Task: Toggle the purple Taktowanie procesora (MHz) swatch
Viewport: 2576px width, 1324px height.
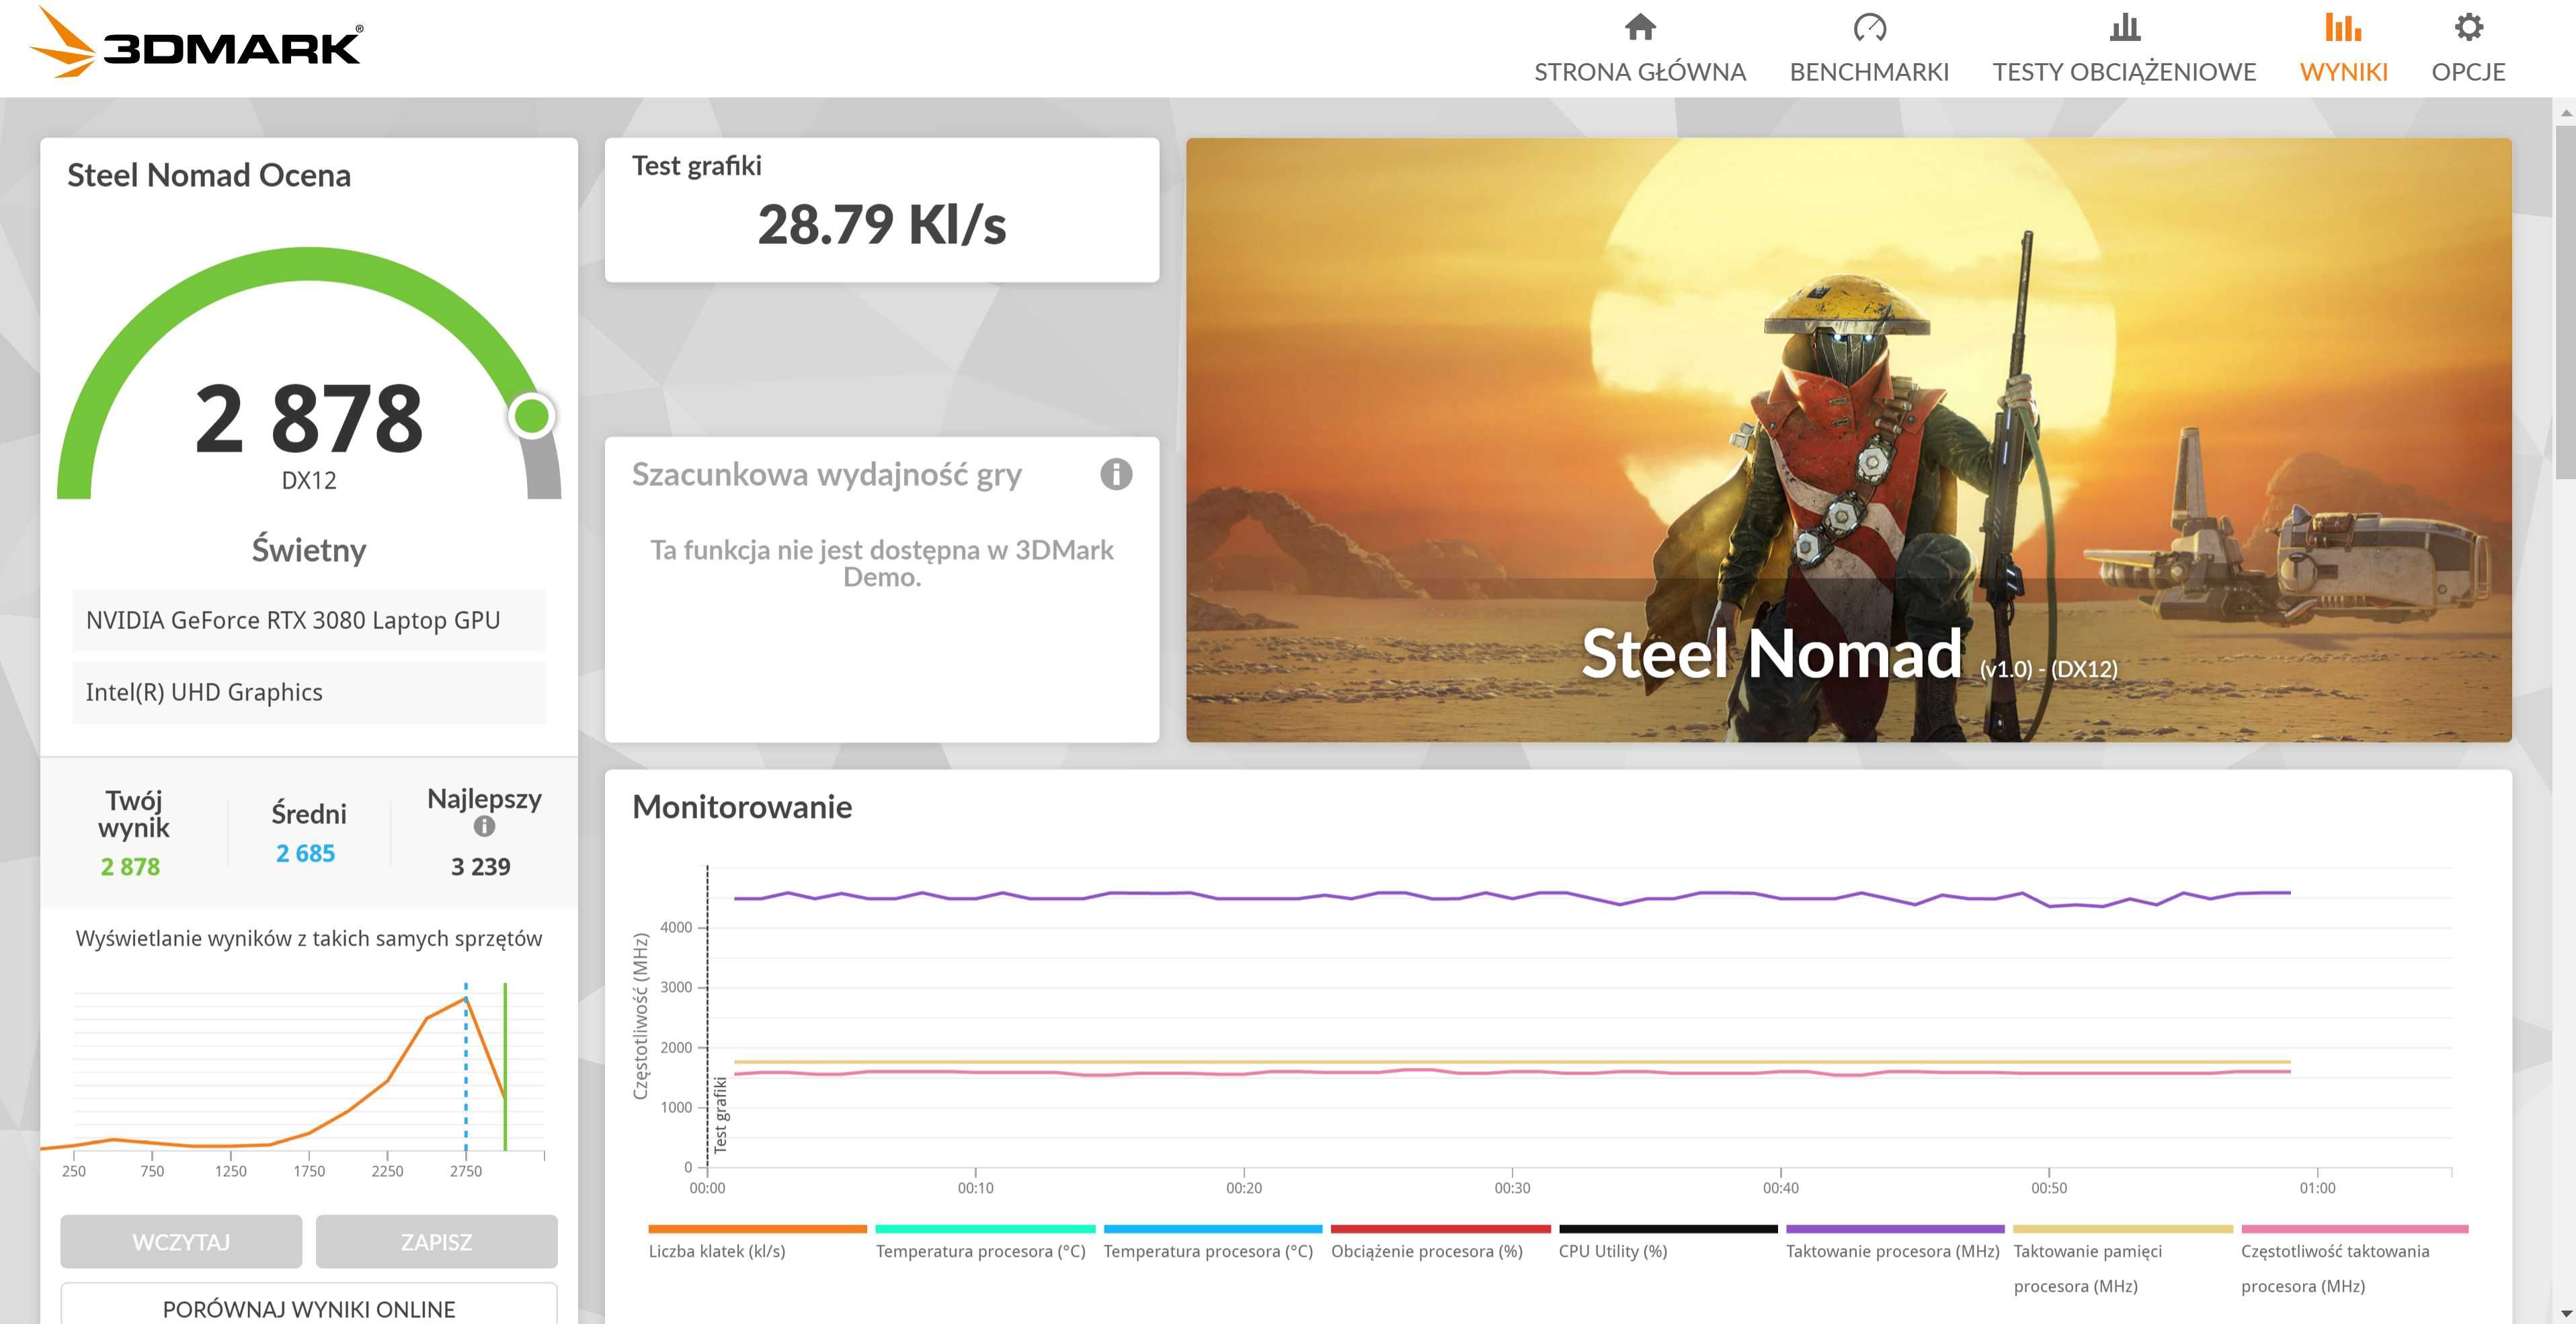Action: 1895,1228
